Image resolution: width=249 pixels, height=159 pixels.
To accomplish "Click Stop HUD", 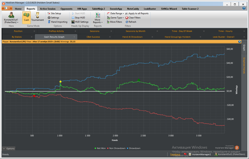I will pyautogui.click(x=79, y=18).
